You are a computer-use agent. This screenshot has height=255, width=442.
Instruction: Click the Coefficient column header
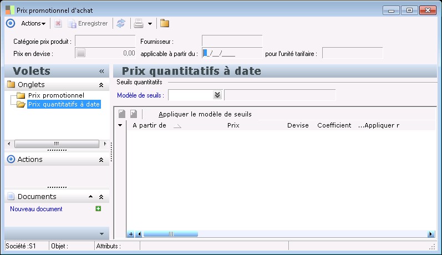click(x=334, y=125)
